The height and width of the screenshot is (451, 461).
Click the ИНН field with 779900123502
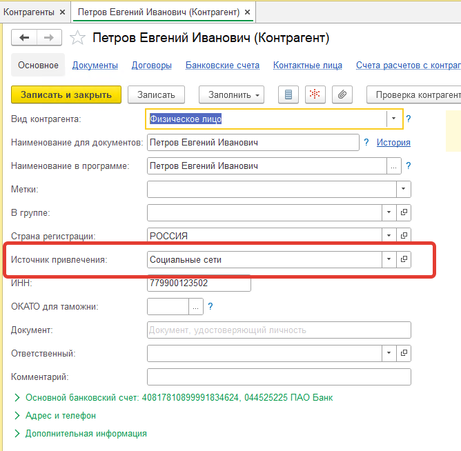pyautogui.click(x=199, y=283)
